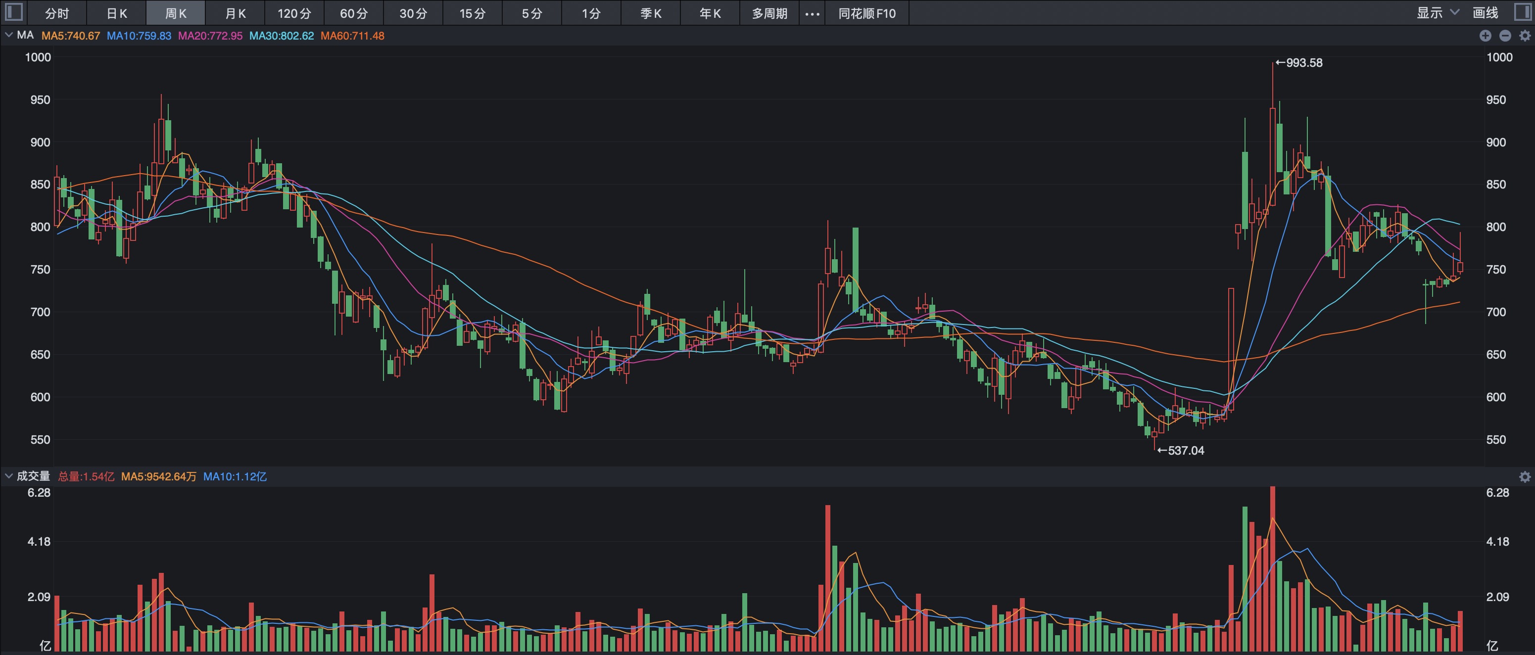This screenshot has height=655, width=1535.
Task: Switch to 30分 period tab
Action: click(x=414, y=13)
